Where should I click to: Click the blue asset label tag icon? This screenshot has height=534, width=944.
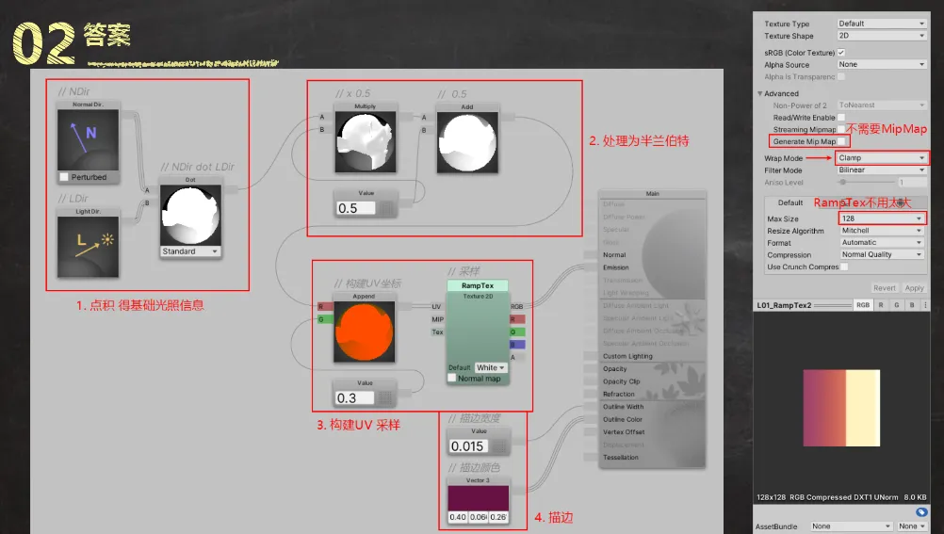pyautogui.click(x=921, y=511)
